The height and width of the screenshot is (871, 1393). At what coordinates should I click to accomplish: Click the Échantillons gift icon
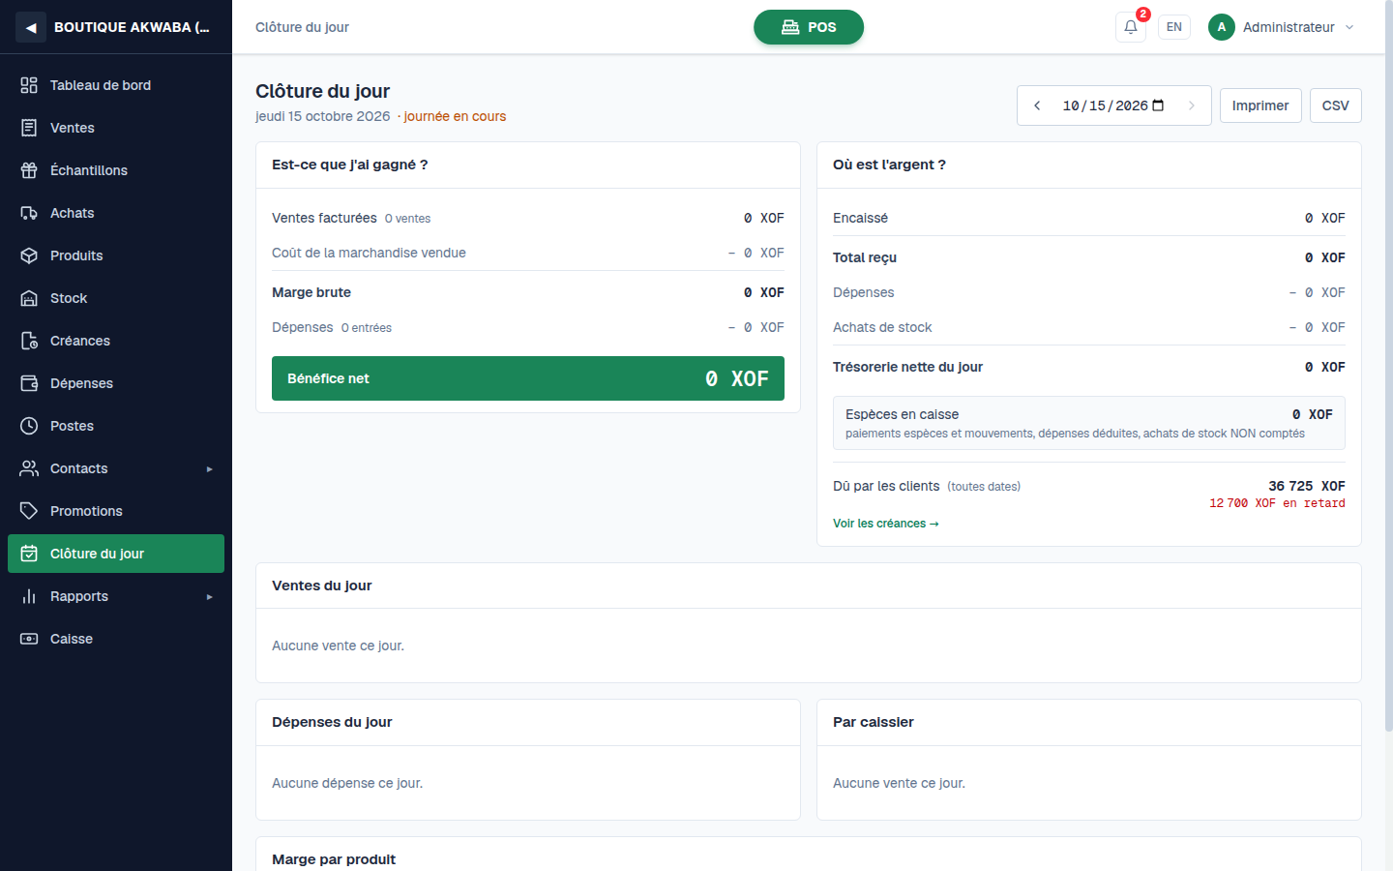click(29, 170)
